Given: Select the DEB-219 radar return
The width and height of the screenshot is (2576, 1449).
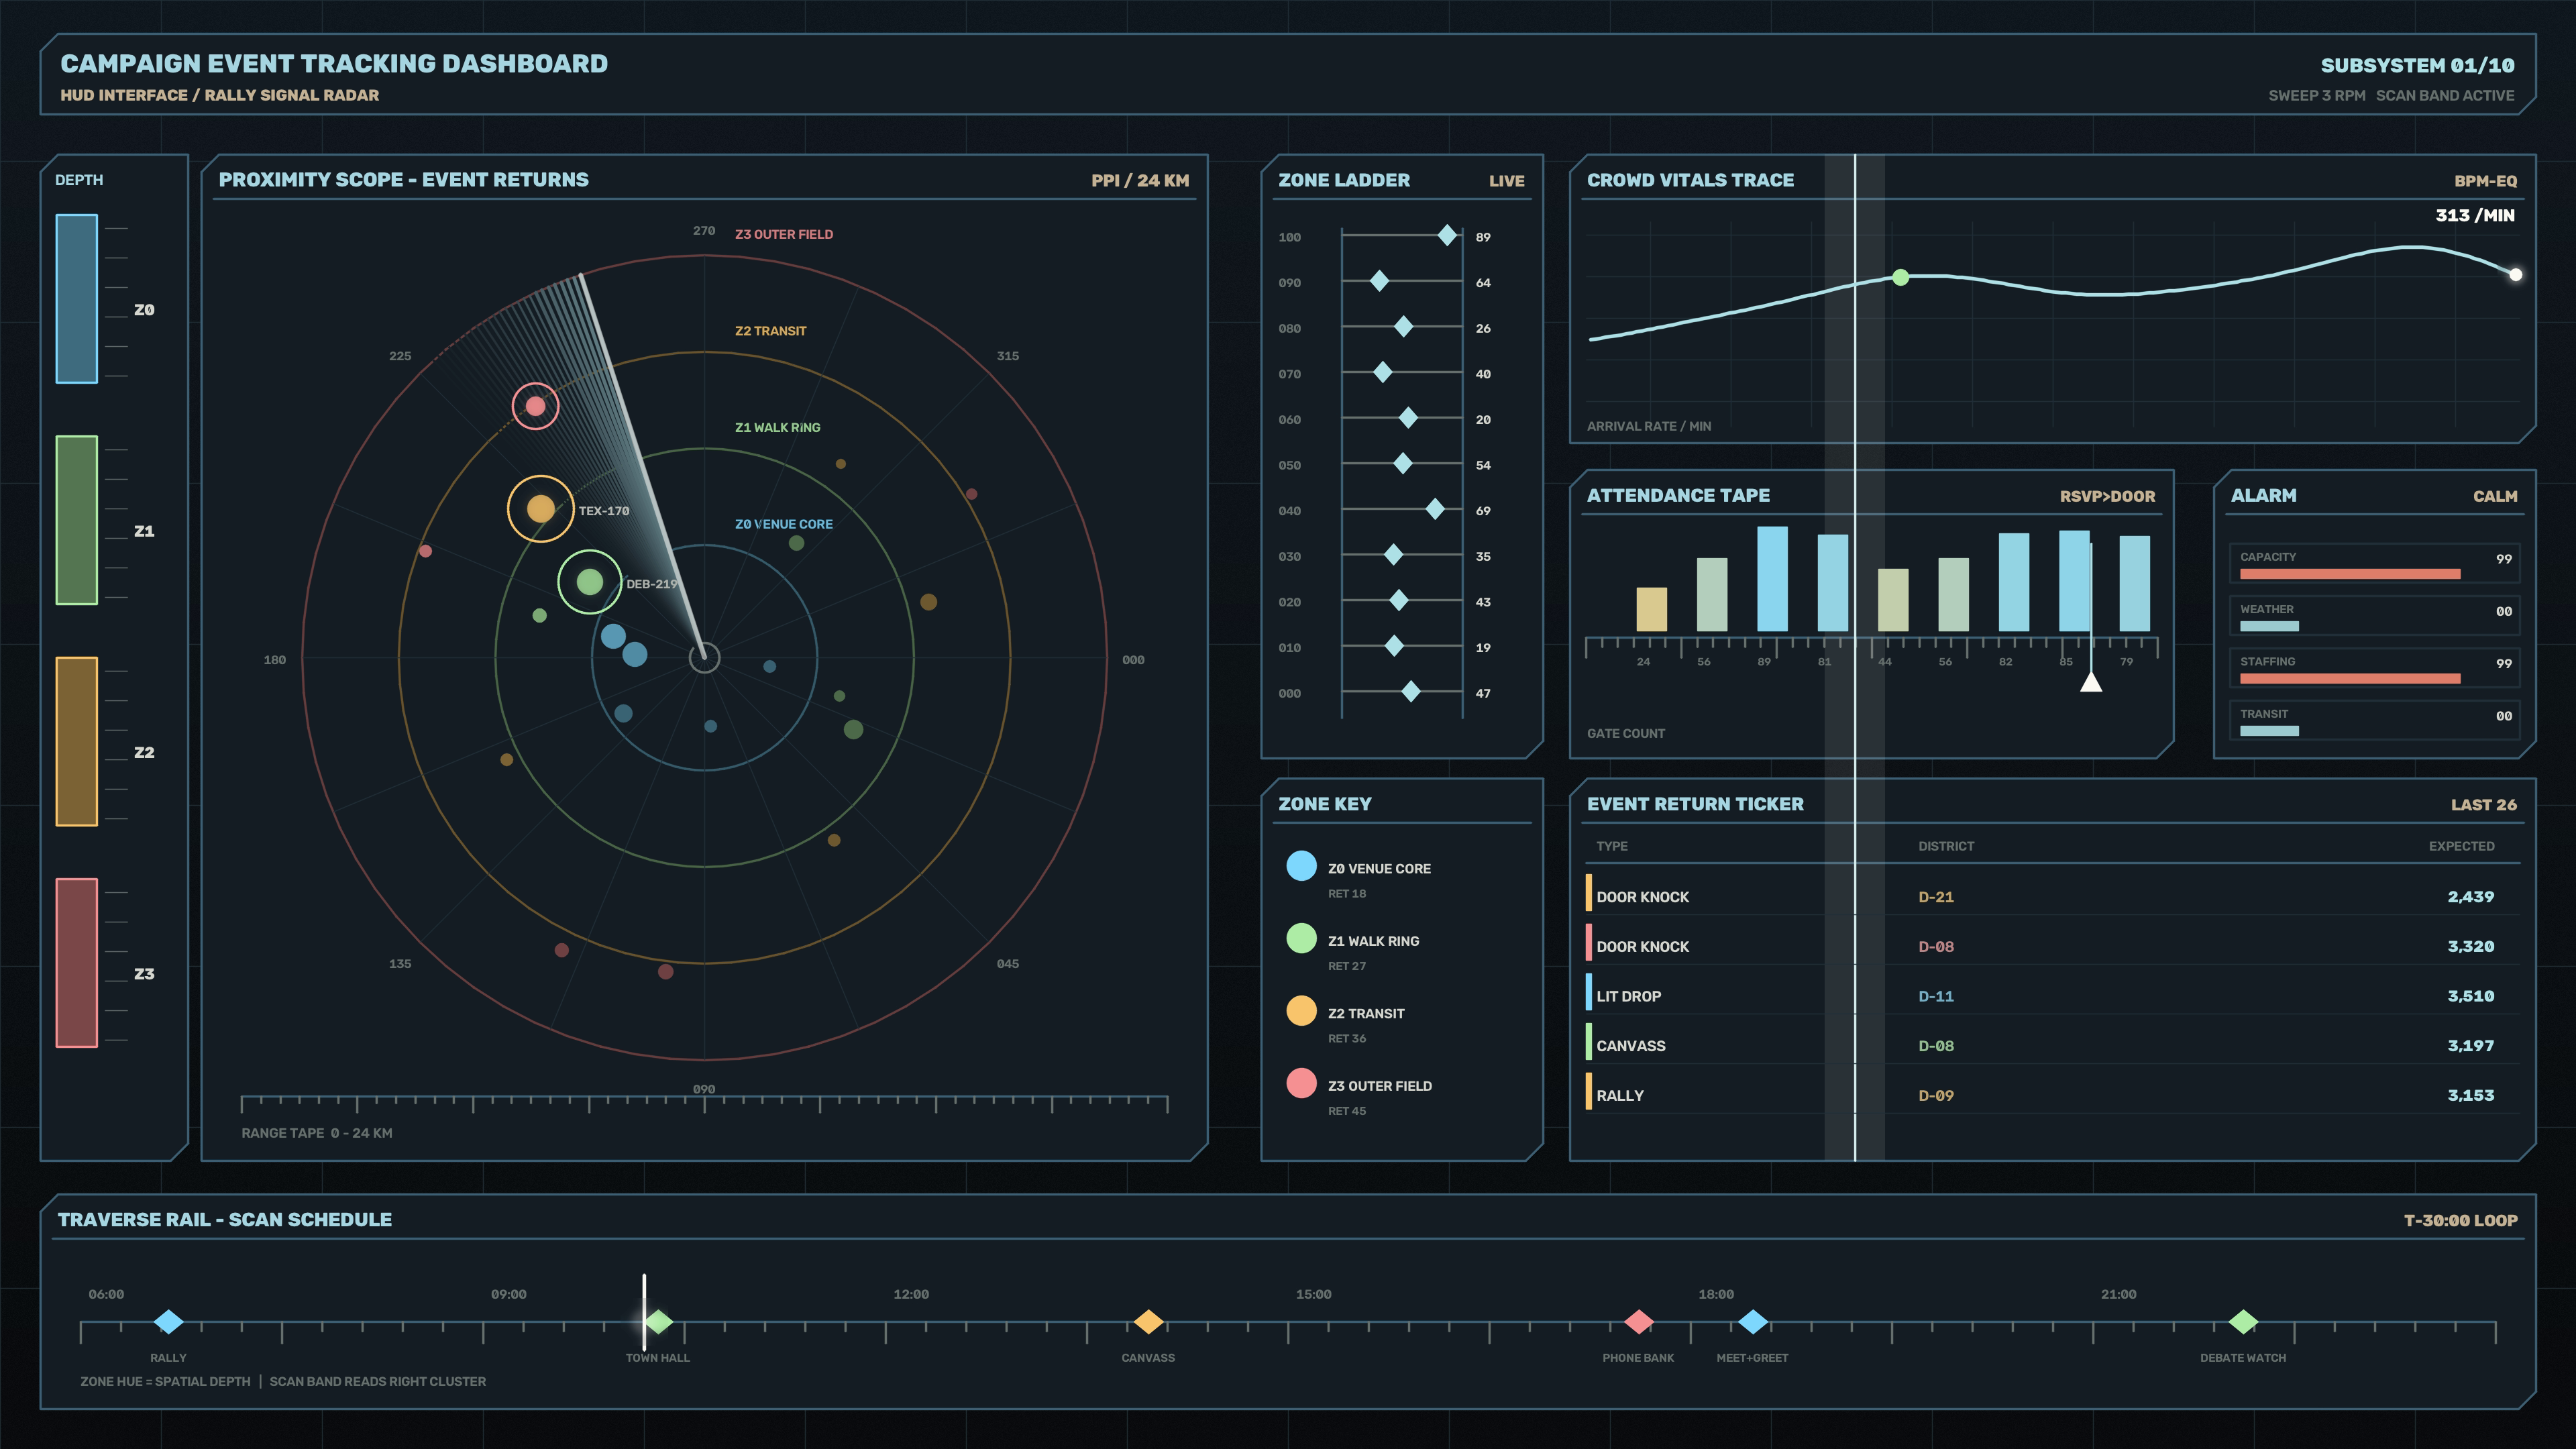Looking at the screenshot, I should [x=590, y=581].
